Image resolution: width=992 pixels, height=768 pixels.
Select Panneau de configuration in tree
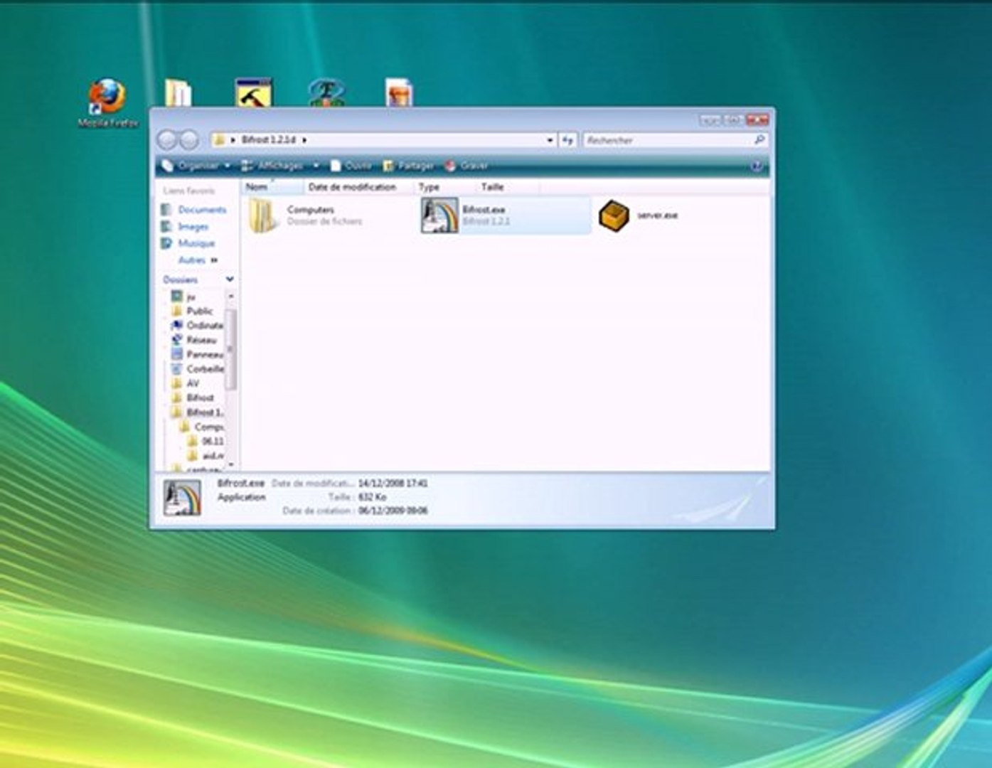coord(204,354)
